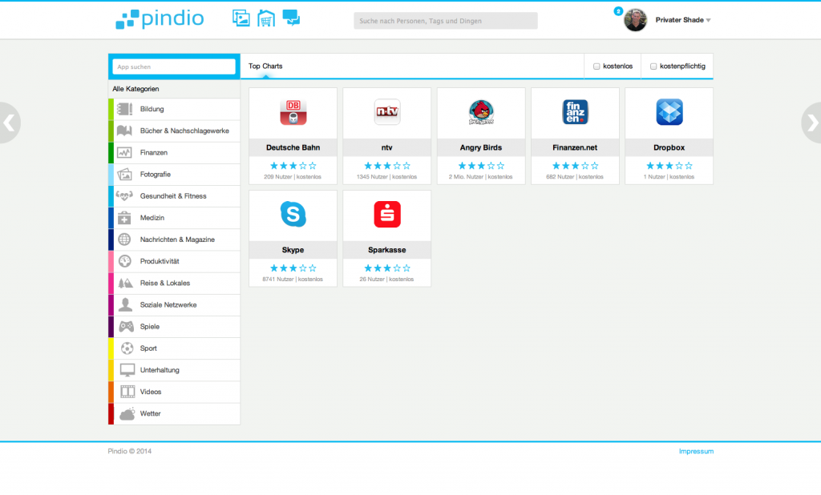The width and height of the screenshot is (821, 495).
Task: Select the Wetter category label
Action: [x=150, y=413]
